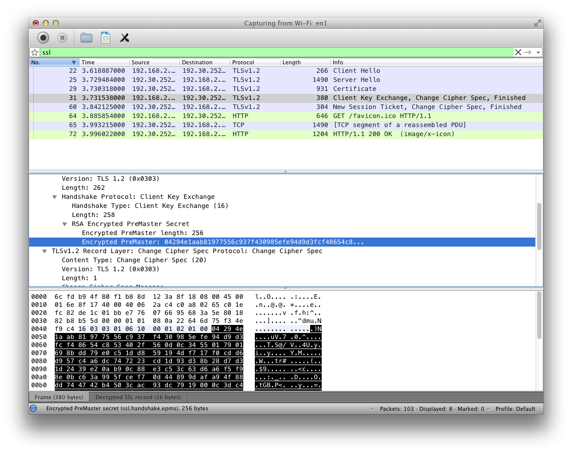Clear the ssl display filter
The width and height of the screenshot is (572, 454).
point(518,52)
